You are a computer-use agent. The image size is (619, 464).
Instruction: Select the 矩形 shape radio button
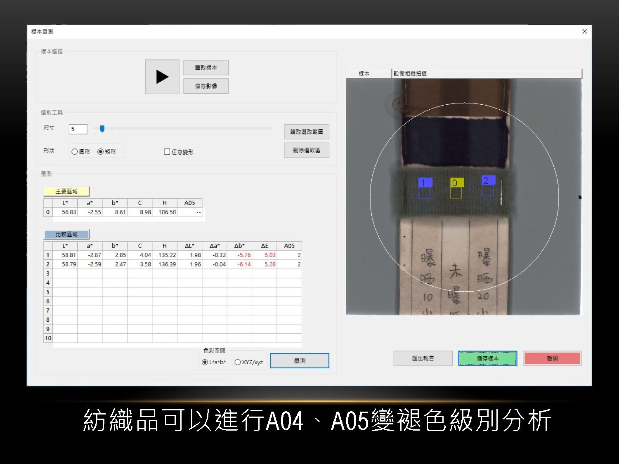pyautogui.click(x=100, y=152)
